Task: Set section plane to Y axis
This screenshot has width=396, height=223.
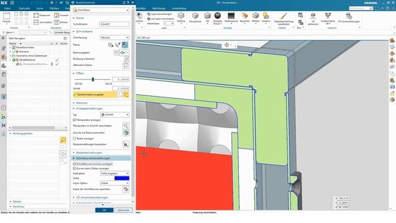Action: (x=118, y=45)
